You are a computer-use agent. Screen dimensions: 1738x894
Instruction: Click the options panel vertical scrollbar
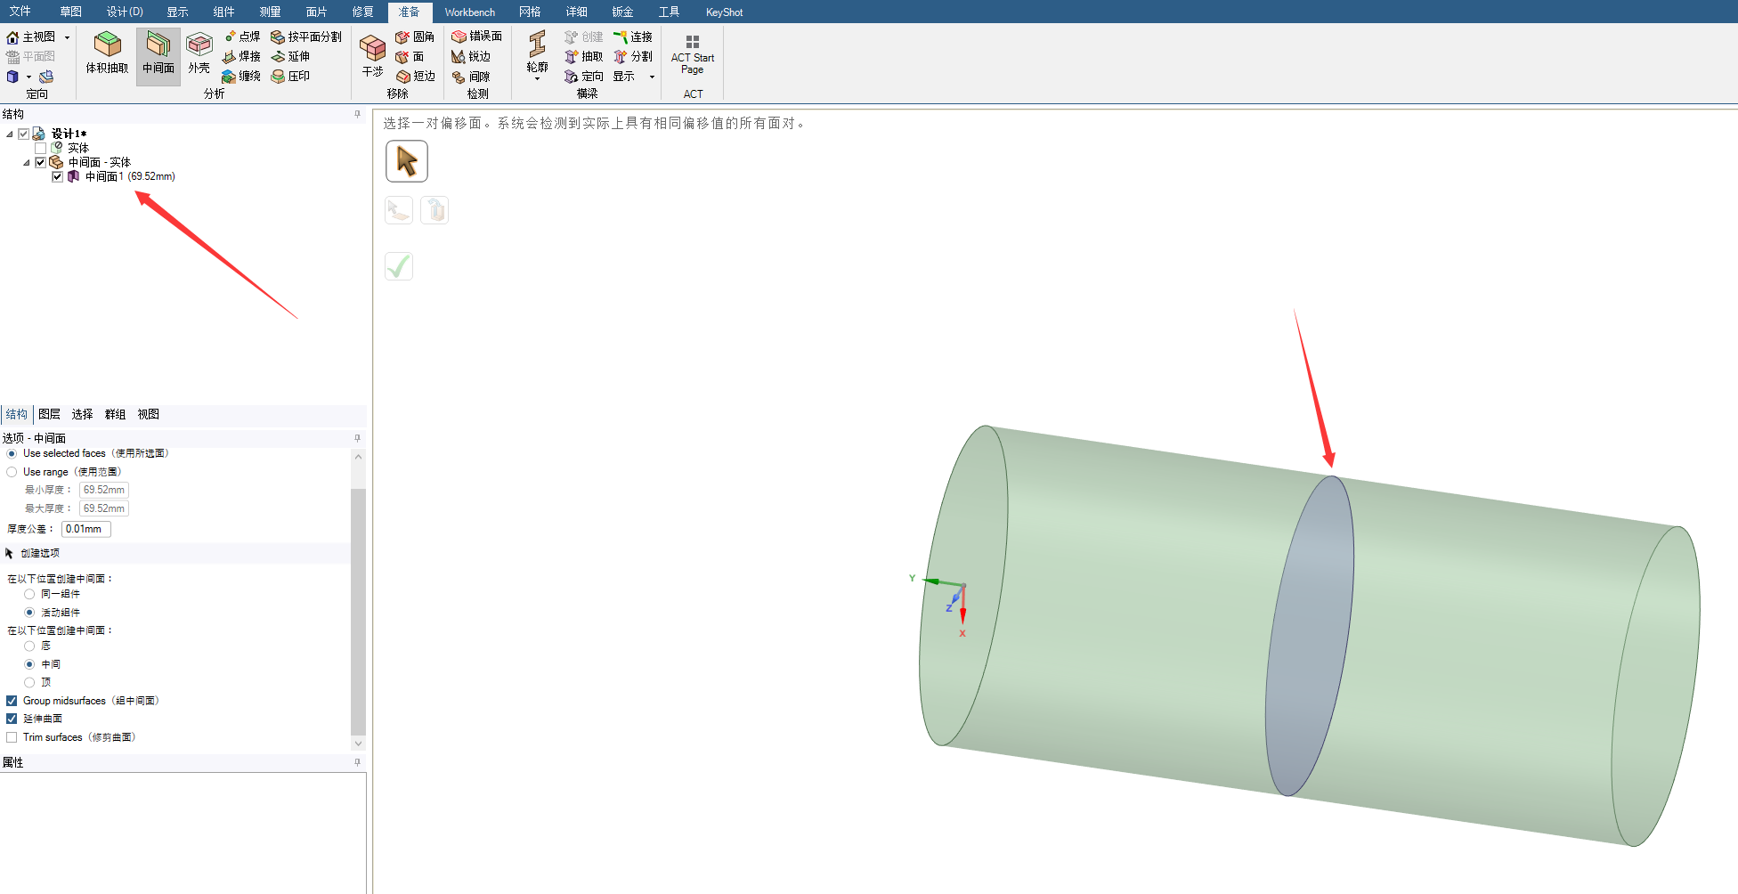[358, 605]
